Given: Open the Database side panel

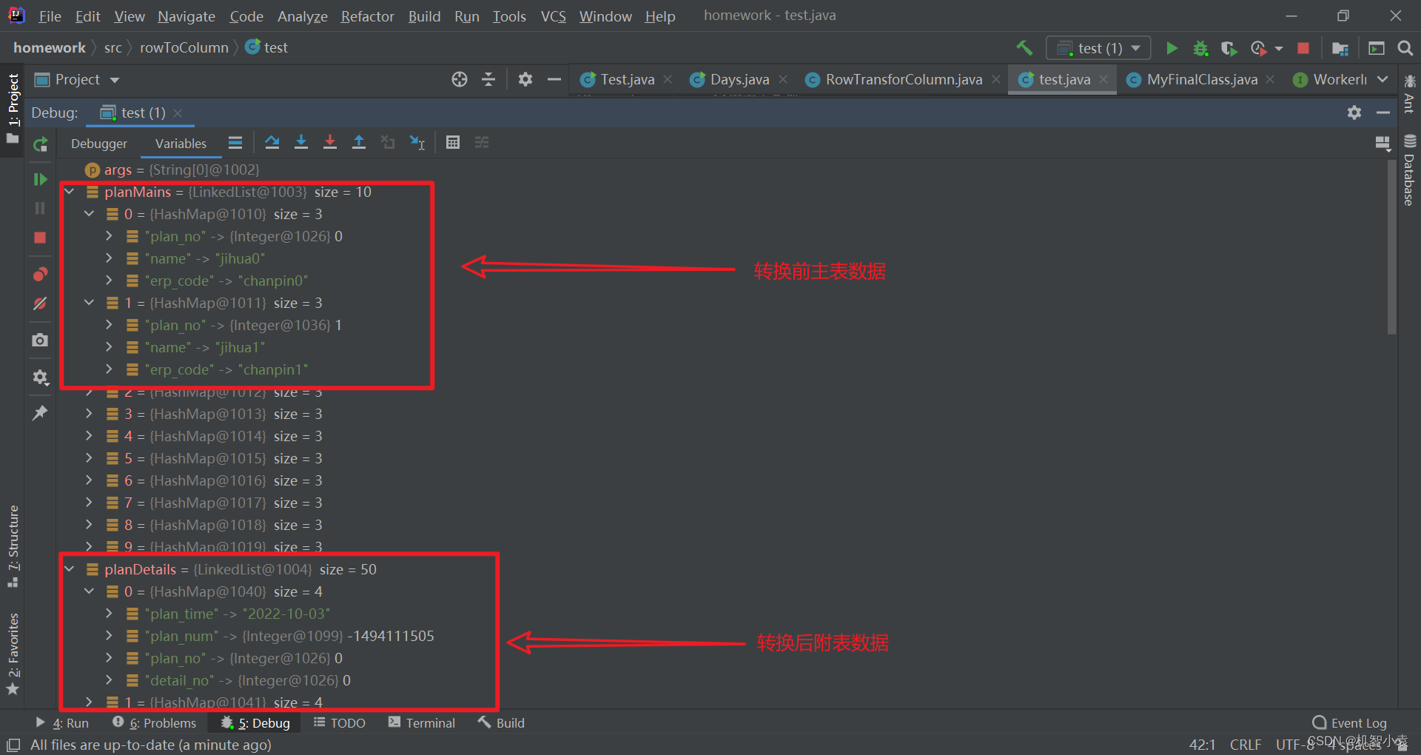Looking at the screenshot, I should (1409, 170).
